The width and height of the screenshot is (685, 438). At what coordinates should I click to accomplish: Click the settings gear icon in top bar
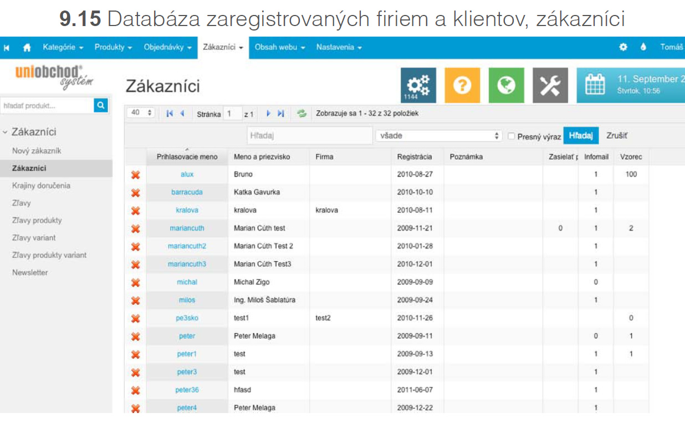click(623, 48)
